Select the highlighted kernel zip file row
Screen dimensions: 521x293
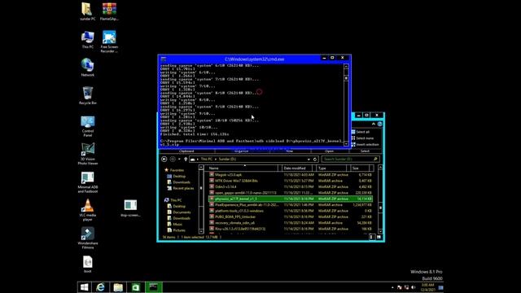[291, 199]
